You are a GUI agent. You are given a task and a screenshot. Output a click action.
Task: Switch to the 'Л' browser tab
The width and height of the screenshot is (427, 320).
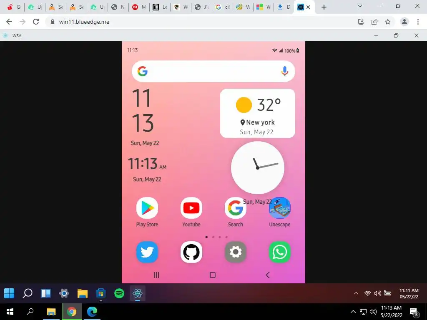click(202, 7)
